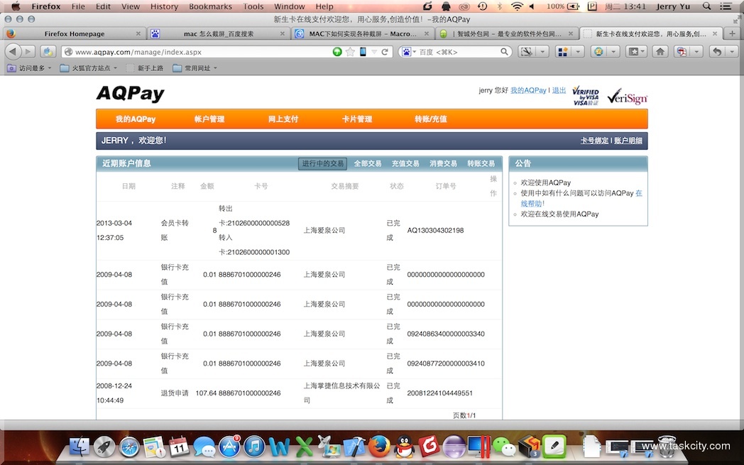Open dropdown beside the screenshot tool button

[543, 51]
